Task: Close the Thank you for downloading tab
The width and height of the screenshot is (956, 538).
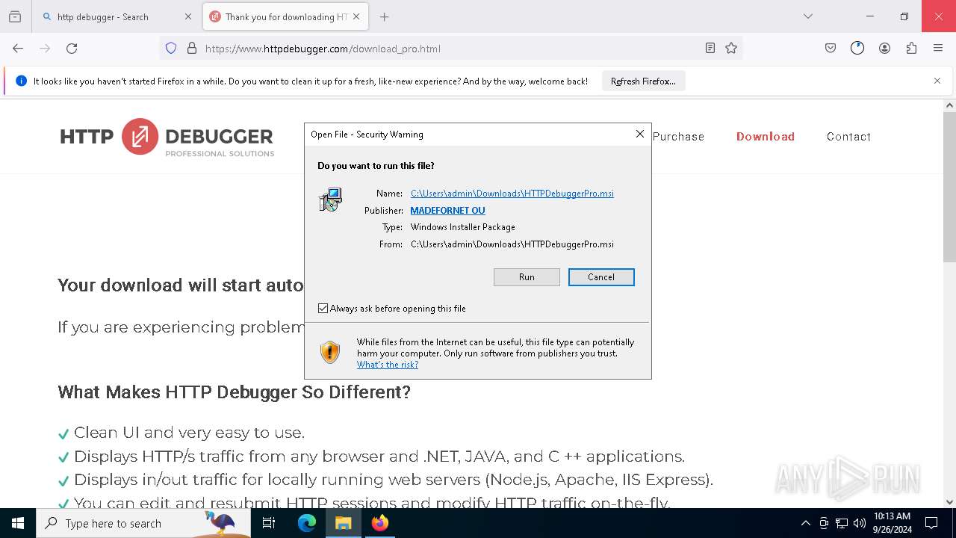Action: point(356,16)
